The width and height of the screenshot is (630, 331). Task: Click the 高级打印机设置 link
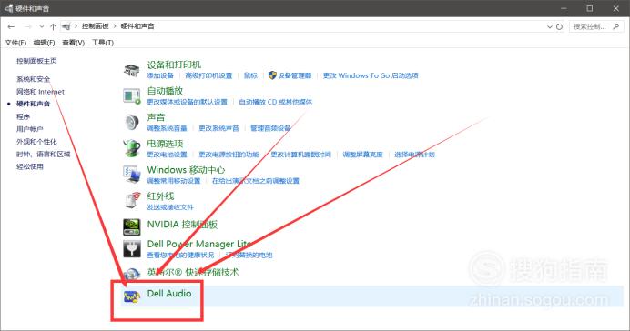click(x=208, y=75)
